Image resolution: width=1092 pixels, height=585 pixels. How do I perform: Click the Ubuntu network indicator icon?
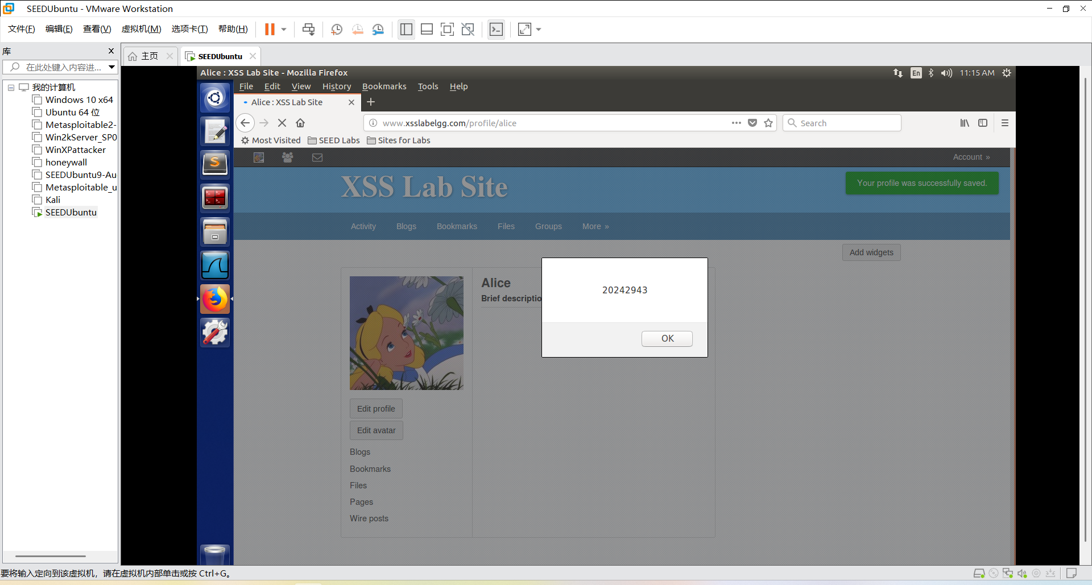coord(898,73)
